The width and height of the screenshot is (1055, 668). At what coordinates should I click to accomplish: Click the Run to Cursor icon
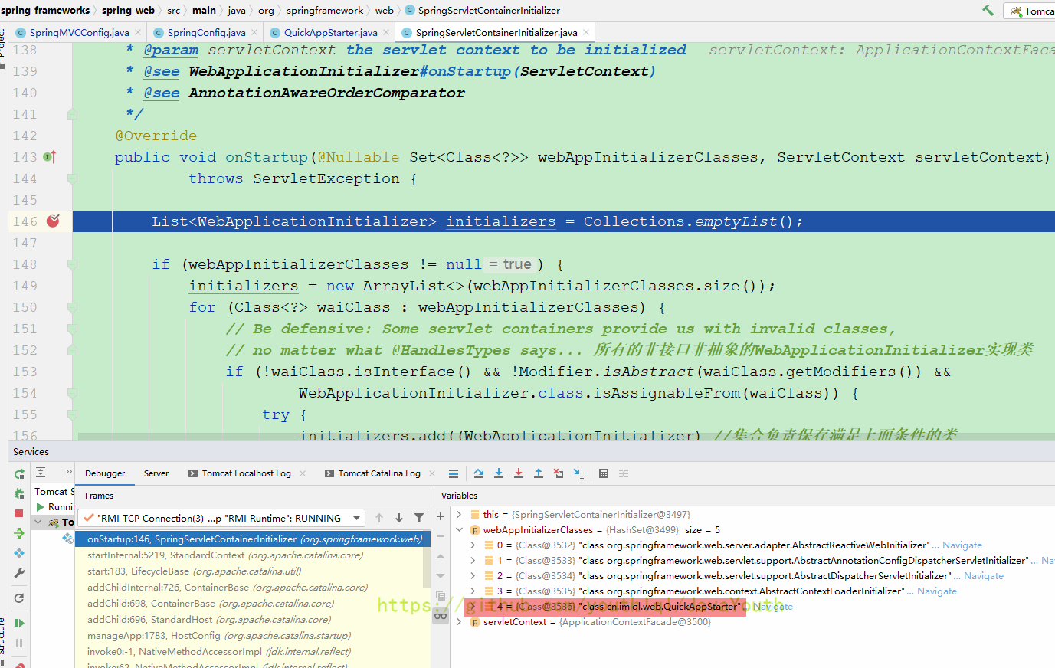(x=578, y=473)
